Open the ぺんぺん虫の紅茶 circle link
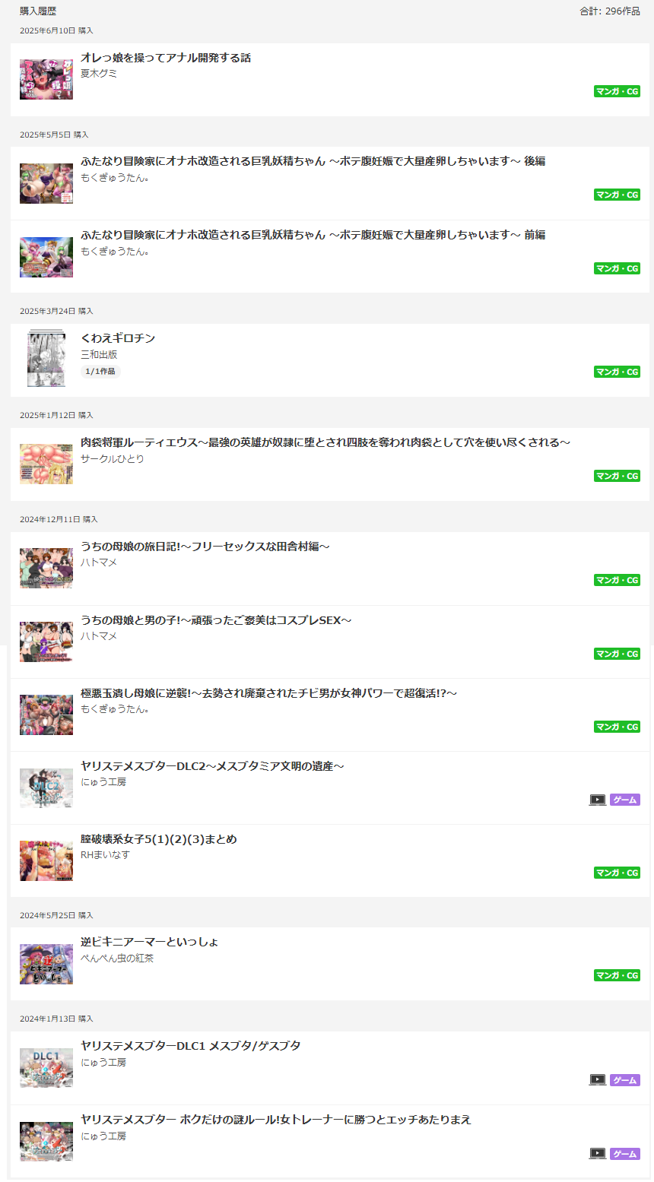 117,959
